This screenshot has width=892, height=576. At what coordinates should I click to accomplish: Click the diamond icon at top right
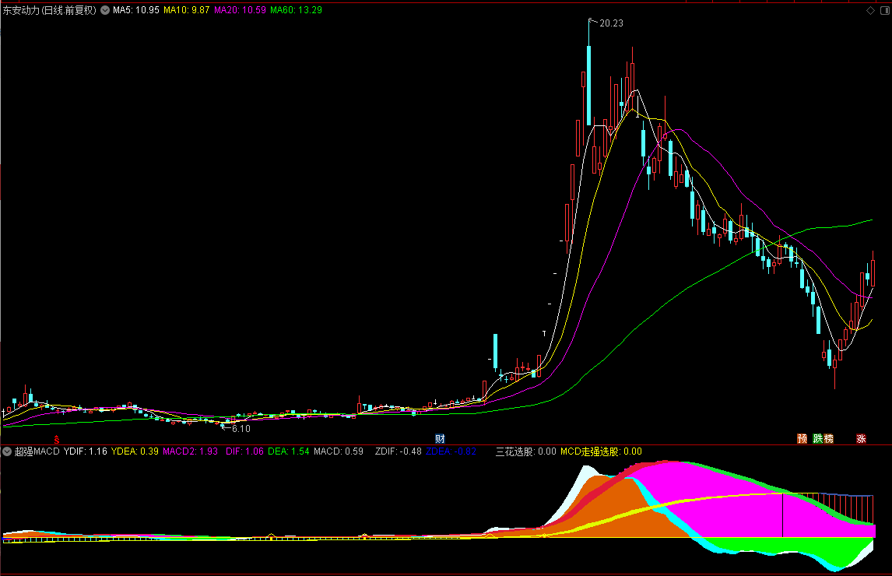(x=870, y=11)
